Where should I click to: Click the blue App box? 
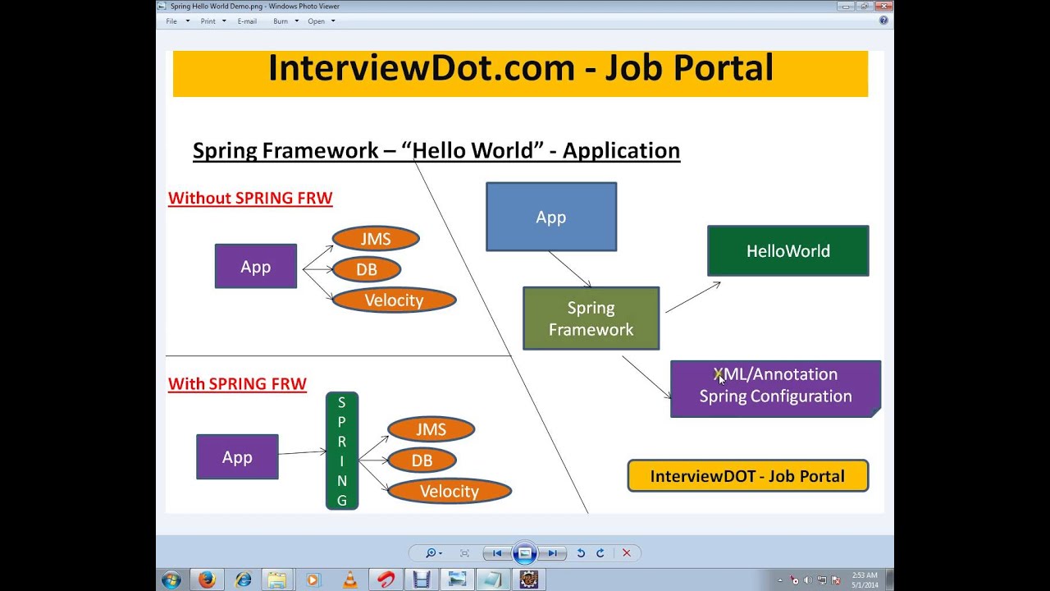[x=551, y=217]
